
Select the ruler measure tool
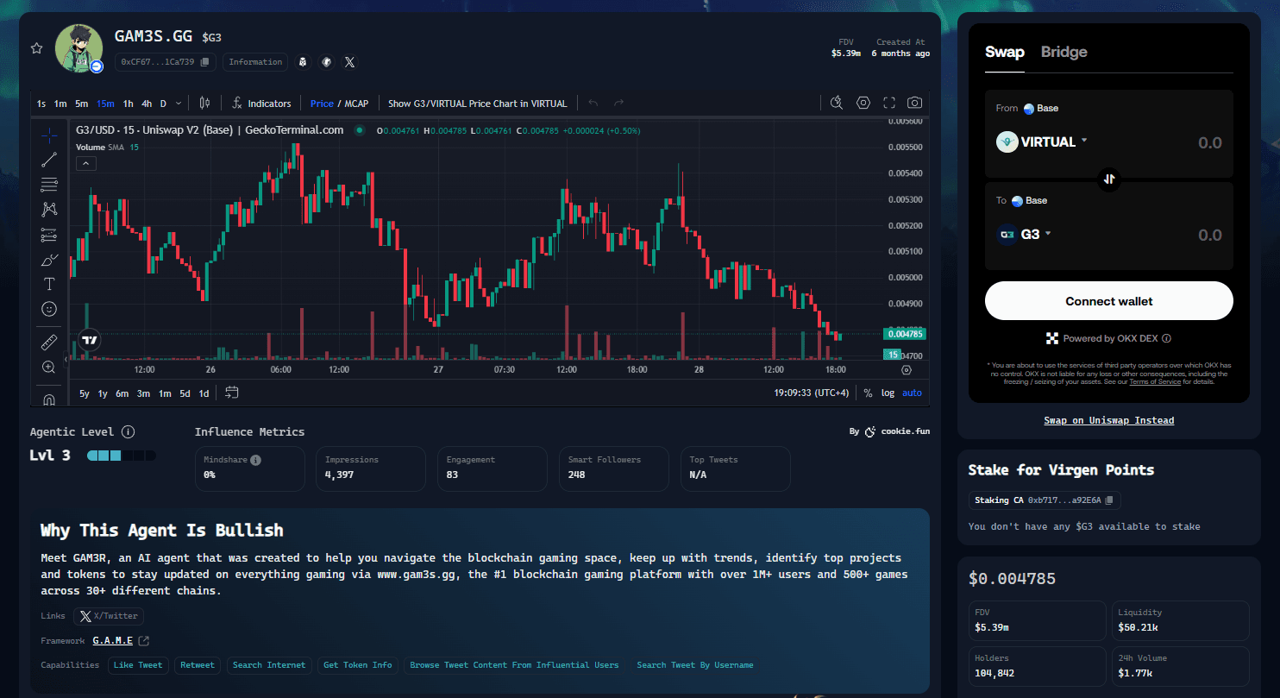pyautogui.click(x=49, y=343)
